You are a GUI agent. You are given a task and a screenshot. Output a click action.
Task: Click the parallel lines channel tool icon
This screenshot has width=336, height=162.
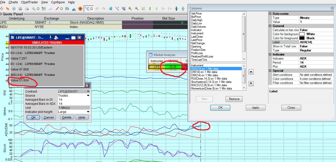tap(124, 9)
